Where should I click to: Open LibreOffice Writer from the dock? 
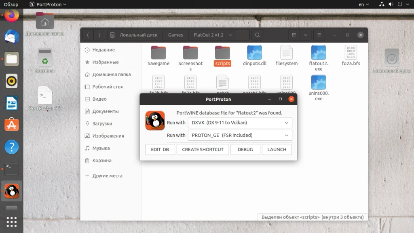[x=11, y=103]
